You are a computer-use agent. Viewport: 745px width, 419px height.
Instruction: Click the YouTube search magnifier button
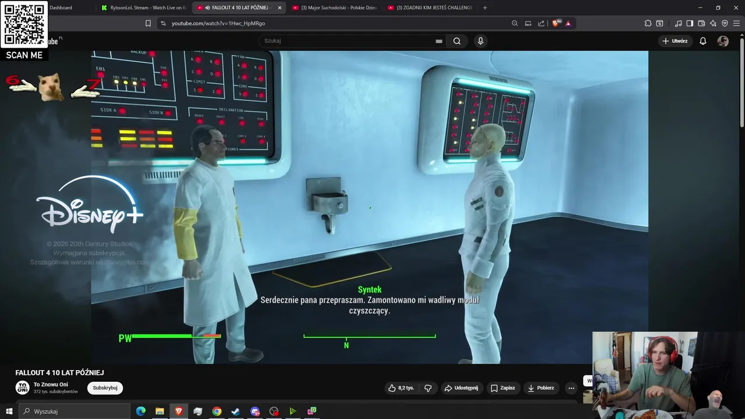(457, 41)
